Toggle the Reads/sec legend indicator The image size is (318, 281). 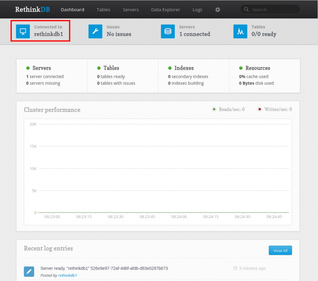point(214,109)
